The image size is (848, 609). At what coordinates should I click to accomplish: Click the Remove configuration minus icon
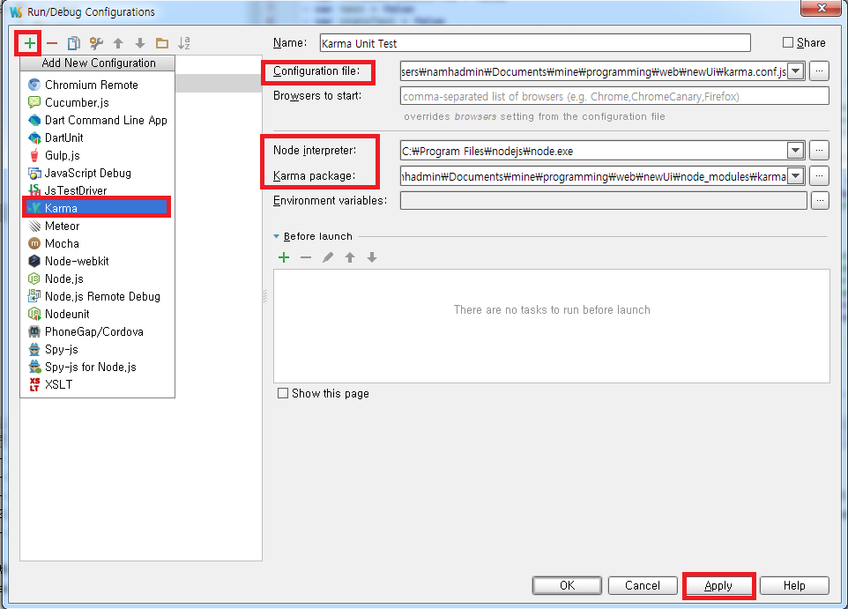point(50,42)
